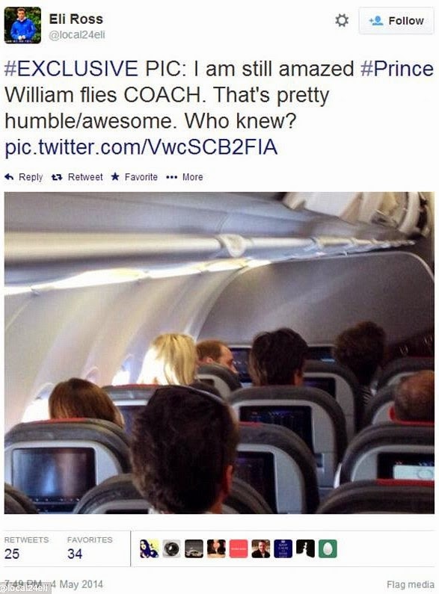
Task: Open the #Prince hashtag
Action: click(397, 69)
